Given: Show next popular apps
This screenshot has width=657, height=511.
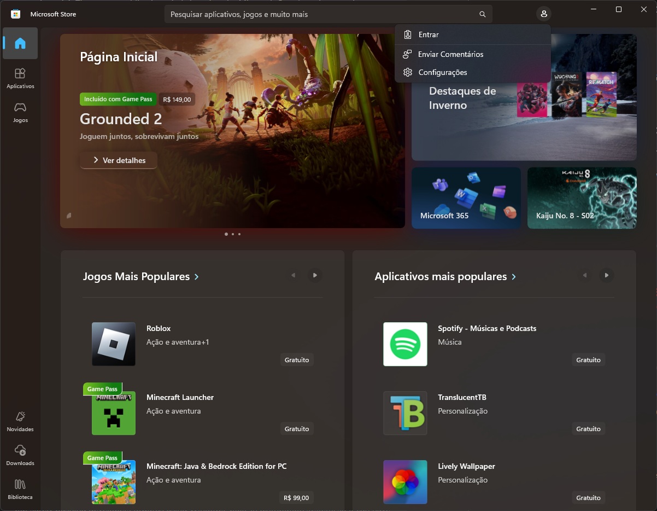Looking at the screenshot, I should [x=606, y=275].
